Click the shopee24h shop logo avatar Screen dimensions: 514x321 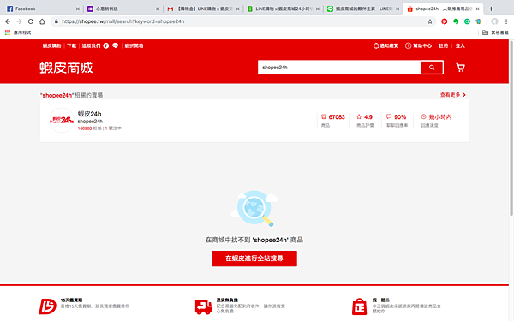click(62, 120)
